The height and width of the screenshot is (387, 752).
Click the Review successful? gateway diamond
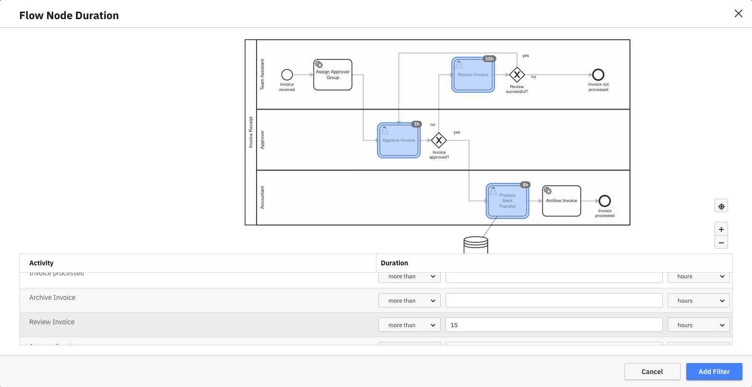click(x=517, y=75)
